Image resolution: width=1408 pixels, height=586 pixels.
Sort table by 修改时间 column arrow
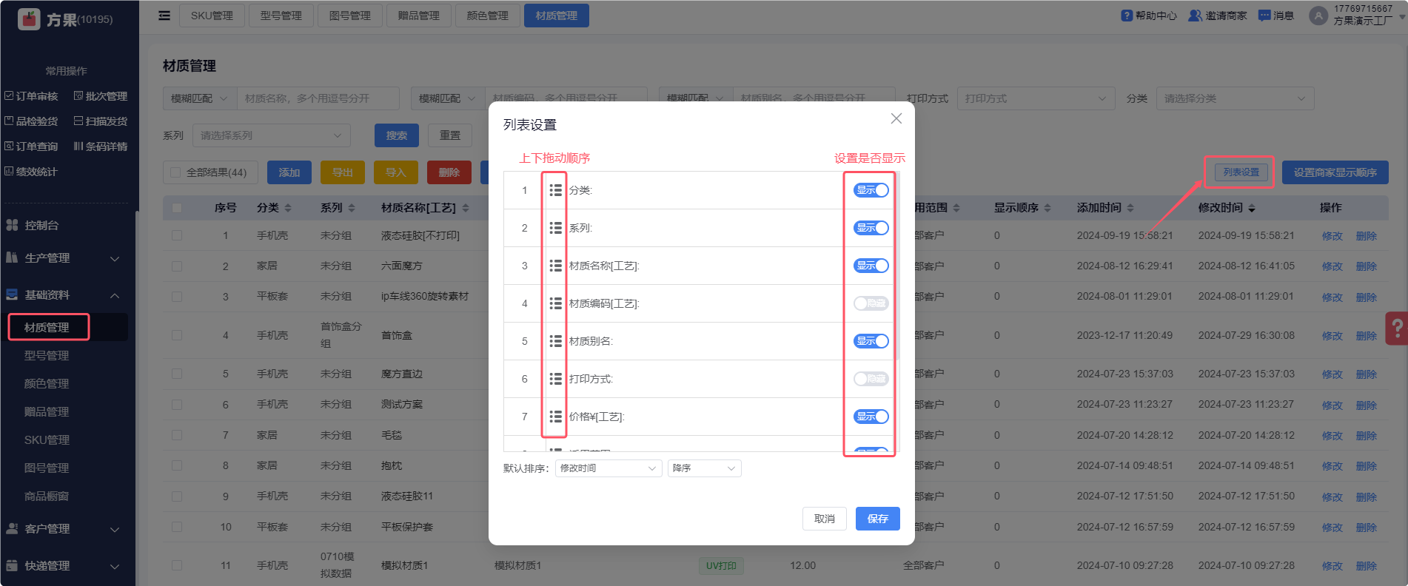(1252, 209)
